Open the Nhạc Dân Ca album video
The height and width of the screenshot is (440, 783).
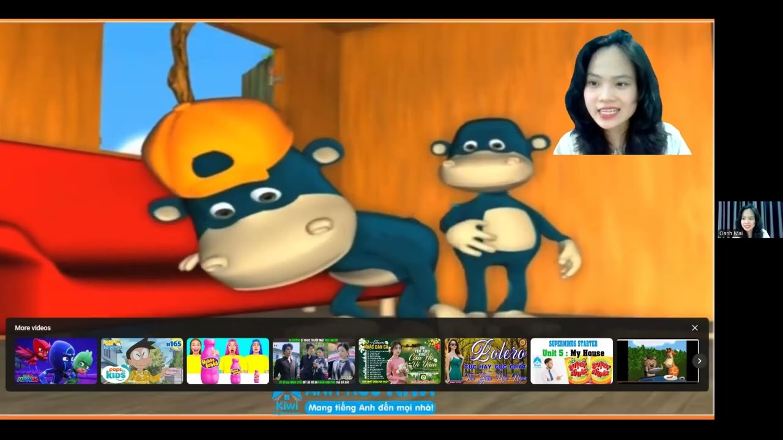(x=399, y=361)
